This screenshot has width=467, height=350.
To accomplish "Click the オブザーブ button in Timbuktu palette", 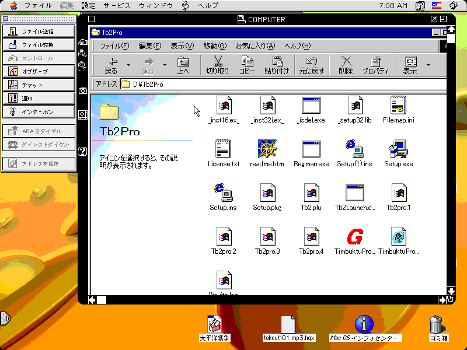I will (x=39, y=71).
